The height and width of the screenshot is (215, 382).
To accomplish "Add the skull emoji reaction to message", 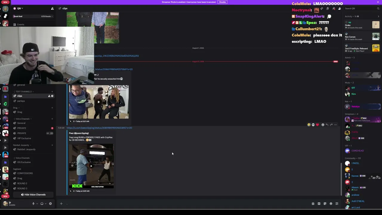I will point(313,125).
